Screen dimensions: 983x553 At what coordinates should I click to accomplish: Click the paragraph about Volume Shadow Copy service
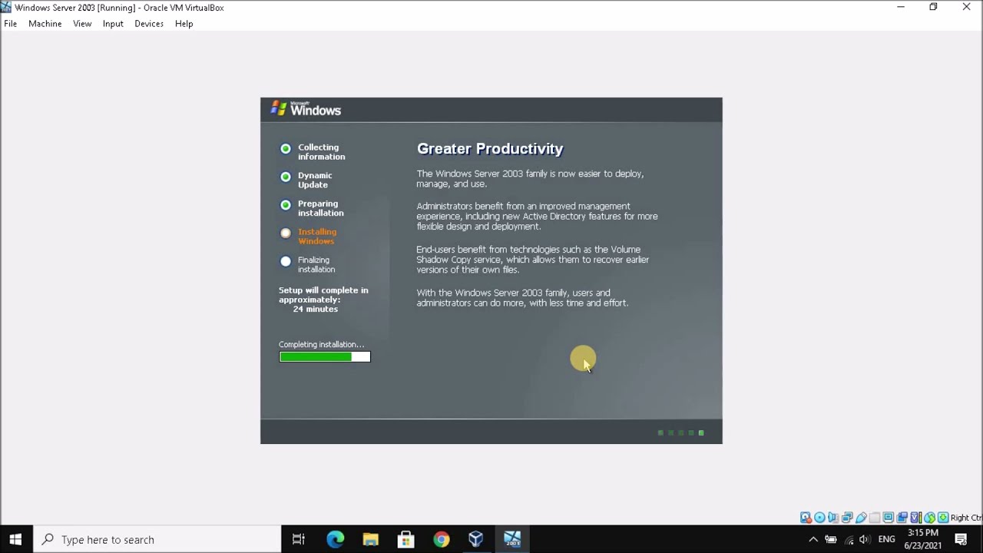533,260
